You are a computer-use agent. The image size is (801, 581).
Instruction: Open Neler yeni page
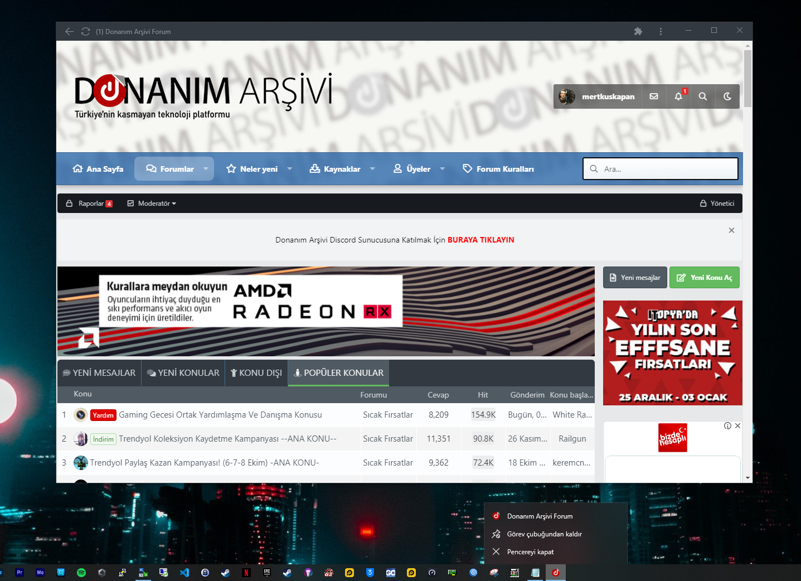click(x=252, y=169)
